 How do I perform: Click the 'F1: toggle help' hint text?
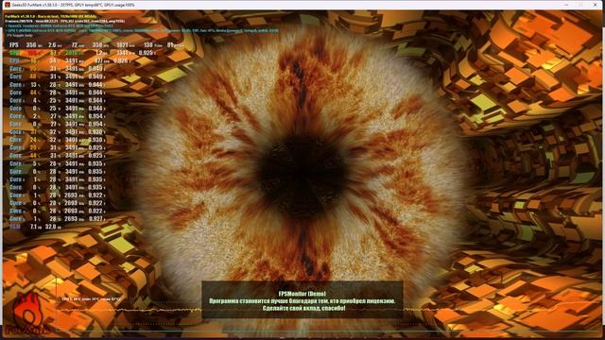coord(21,35)
